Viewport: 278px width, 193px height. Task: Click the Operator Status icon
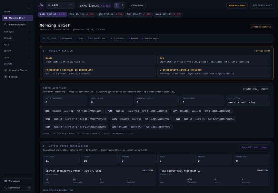click(x=6, y=70)
